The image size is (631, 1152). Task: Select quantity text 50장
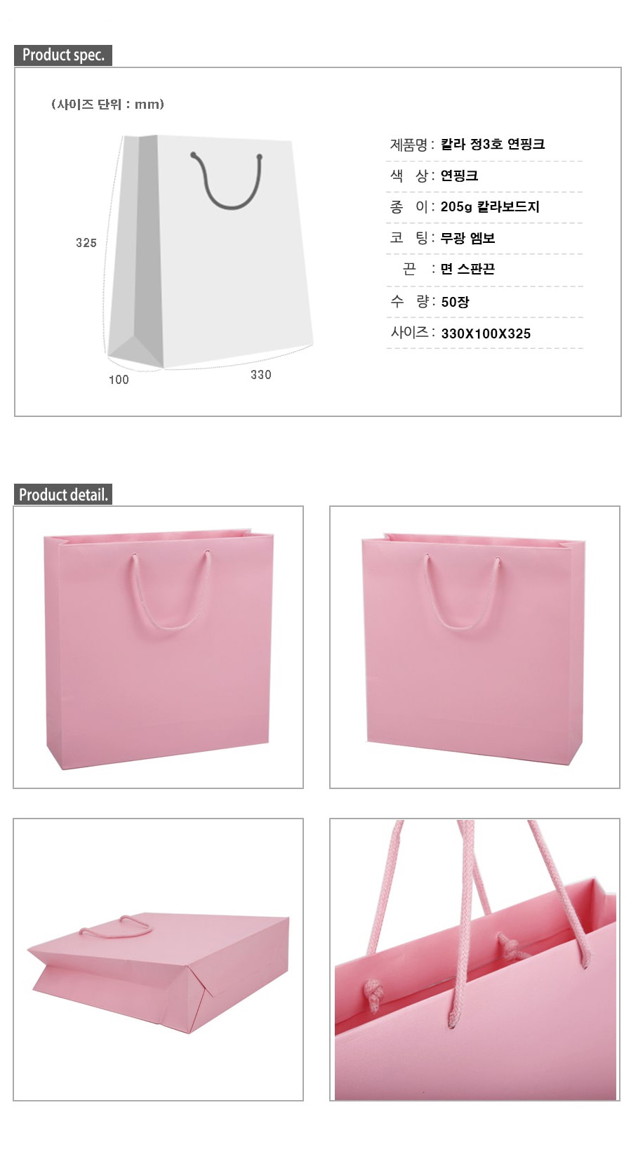pyautogui.click(x=455, y=302)
